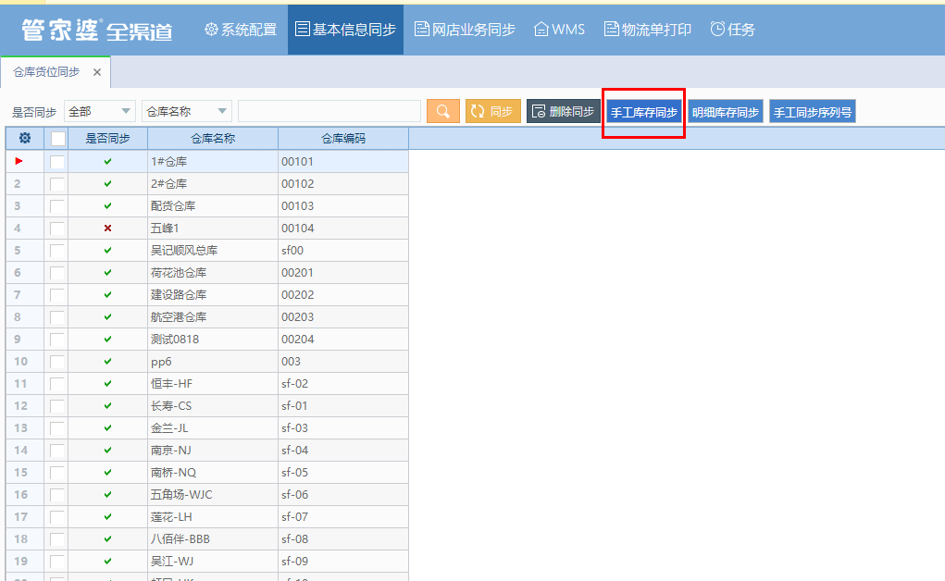Check the box for 配货仓库 row
Screen dimensions: 945x581
pyautogui.click(x=57, y=206)
